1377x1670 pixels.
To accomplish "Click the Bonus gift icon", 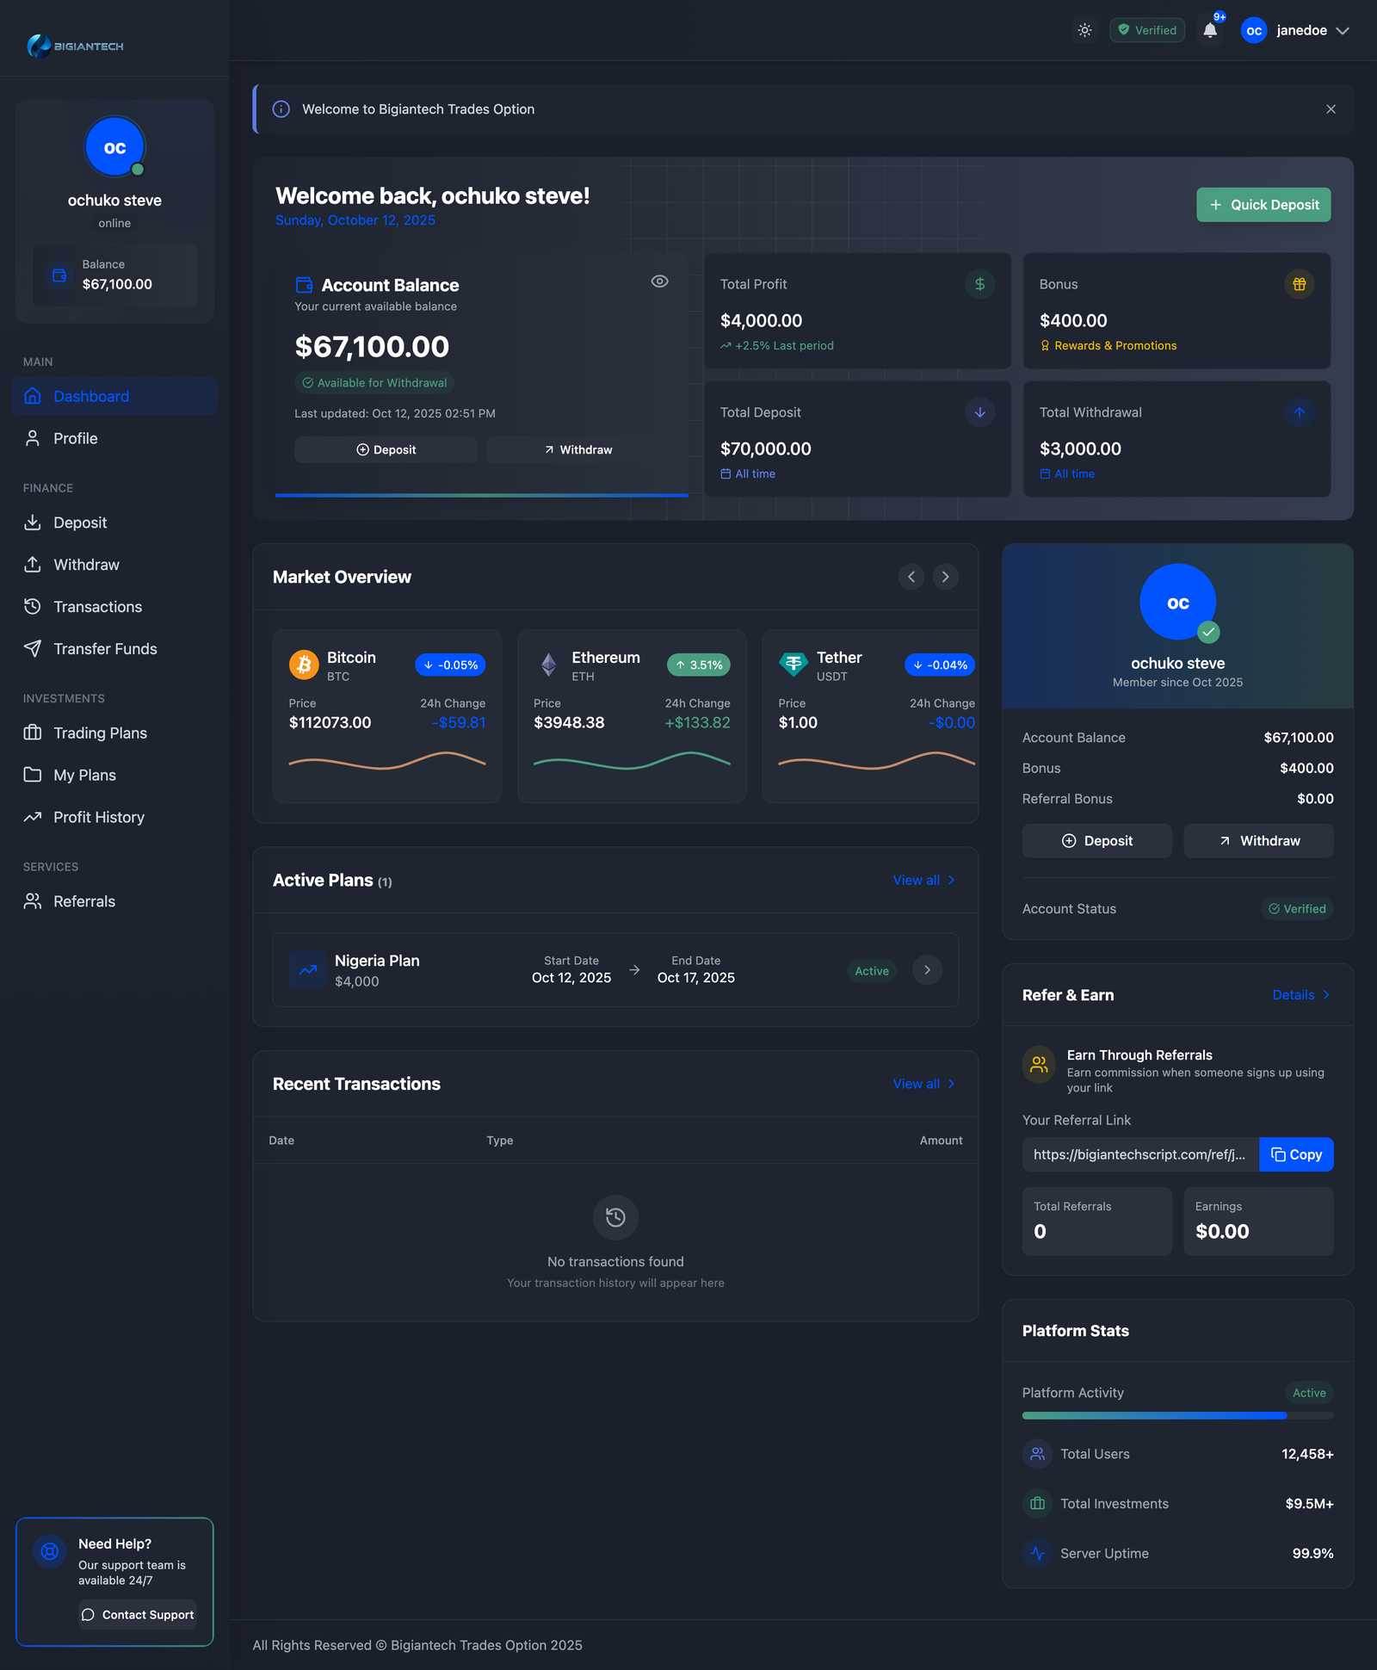I will 1299,284.
